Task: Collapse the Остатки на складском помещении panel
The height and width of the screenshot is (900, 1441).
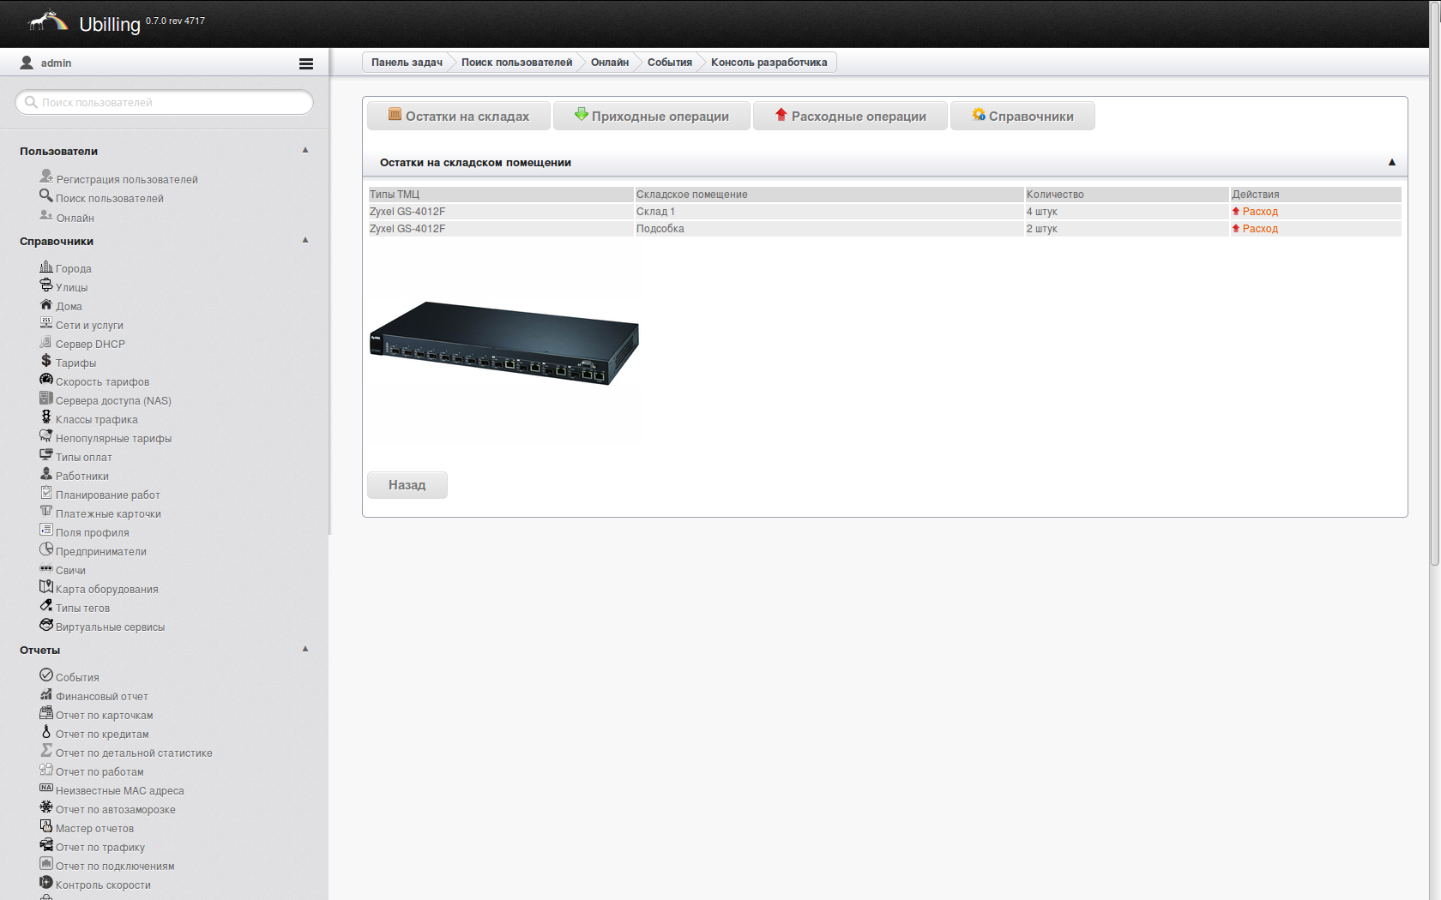Action: pyautogui.click(x=1391, y=162)
